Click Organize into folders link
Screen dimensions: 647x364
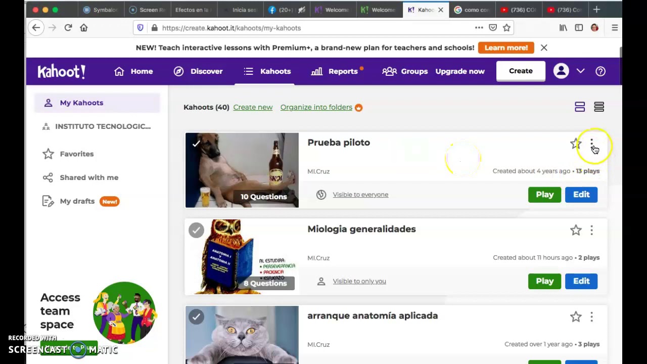click(316, 107)
